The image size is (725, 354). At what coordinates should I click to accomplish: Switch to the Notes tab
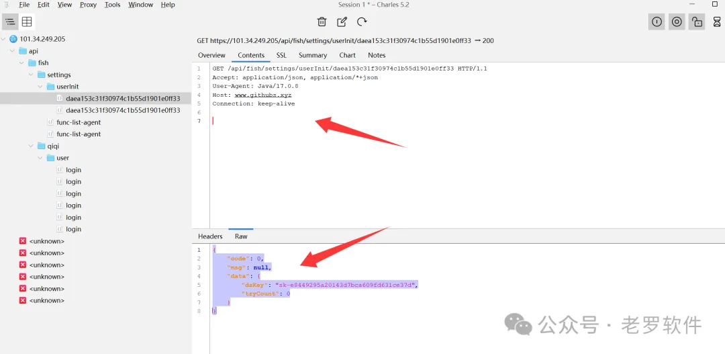pos(377,55)
